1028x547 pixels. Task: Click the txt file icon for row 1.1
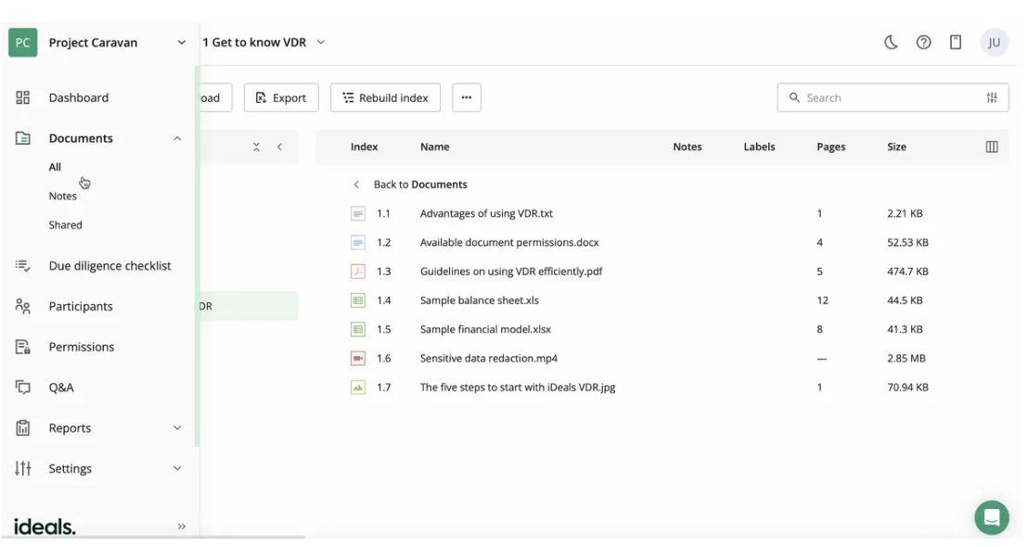coord(358,213)
